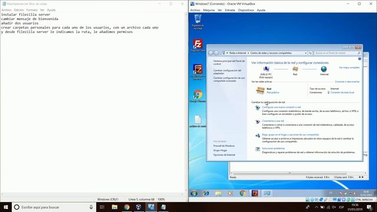Expand the Control Panel address bar dropdown
Viewport: 377px width, 212px height.
tap(306, 53)
